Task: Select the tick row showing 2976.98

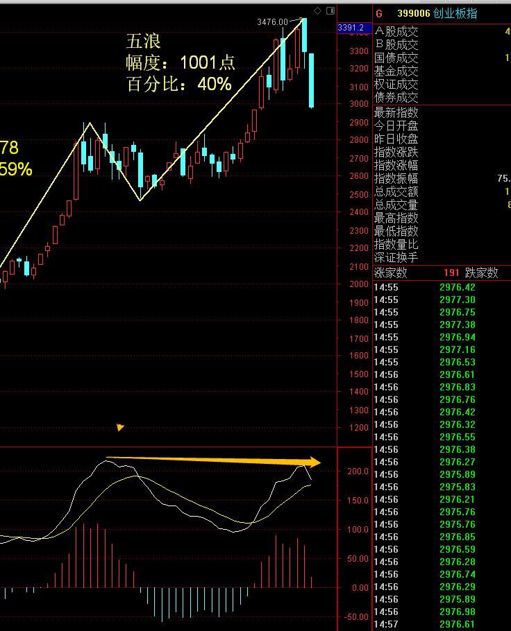Action: click(442, 612)
